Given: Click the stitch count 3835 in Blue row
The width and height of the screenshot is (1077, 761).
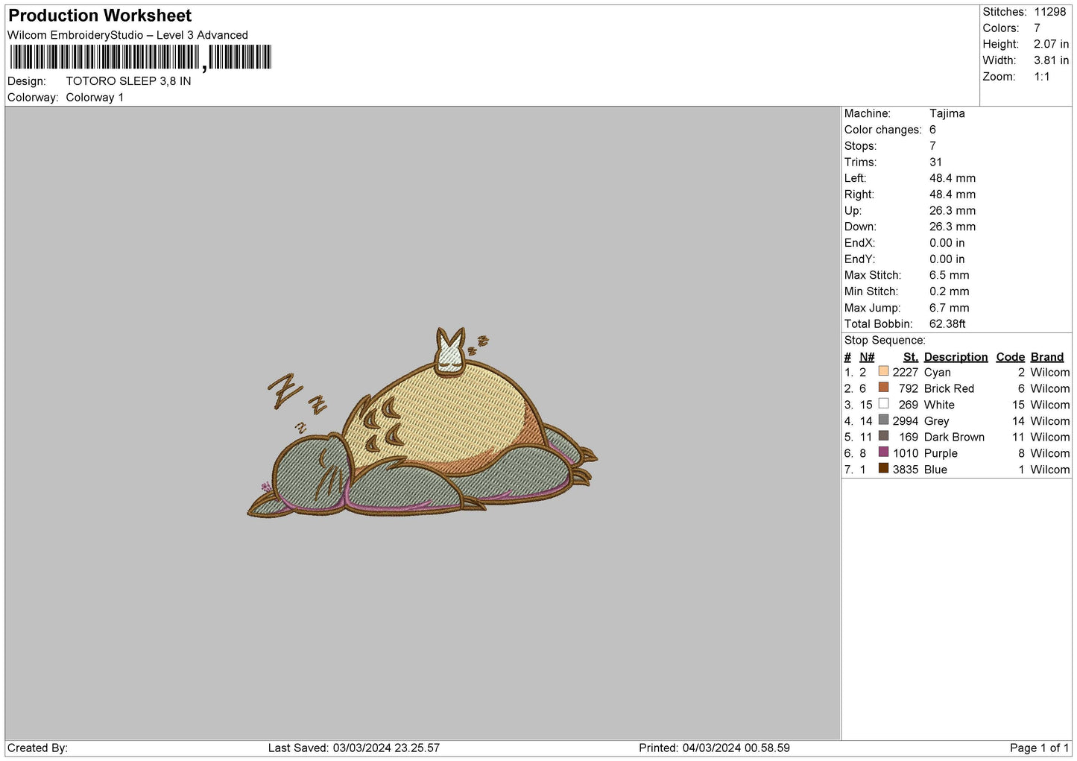Looking at the screenshot, I should [905, 470].
